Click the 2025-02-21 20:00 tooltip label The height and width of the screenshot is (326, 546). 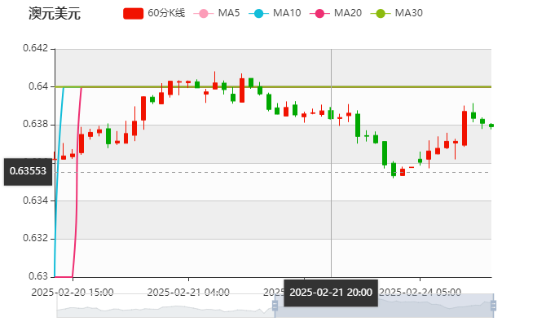pyautogui.click(x=331, y=293)
